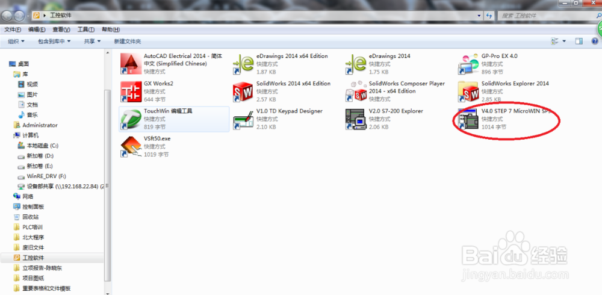Open 库 in navigation pane
The image size is (602, 295).
(20, 73)
